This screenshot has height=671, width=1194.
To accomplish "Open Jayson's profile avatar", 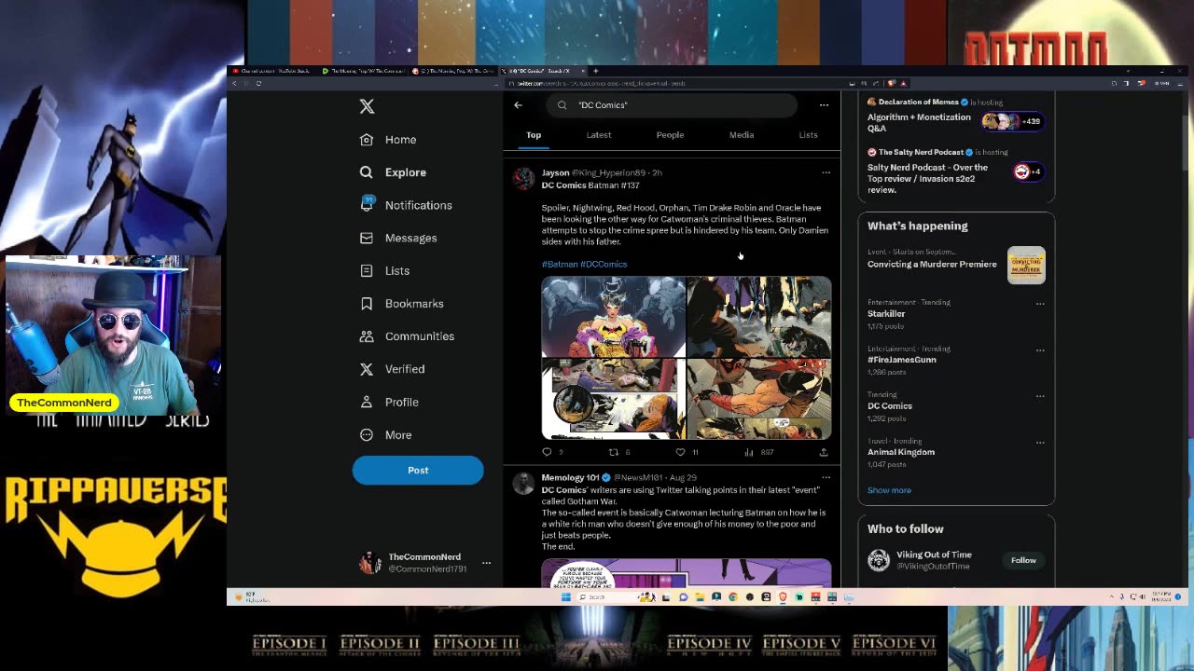I will click(524, 179).
